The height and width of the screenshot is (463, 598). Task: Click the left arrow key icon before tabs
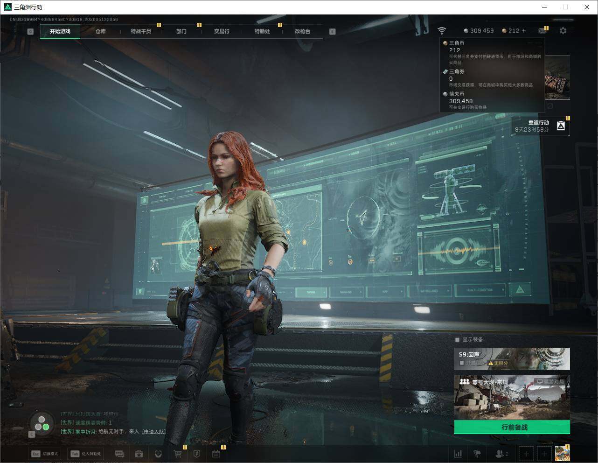30,31
